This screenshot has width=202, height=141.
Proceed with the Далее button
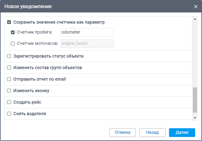click(x=182, y=132)
